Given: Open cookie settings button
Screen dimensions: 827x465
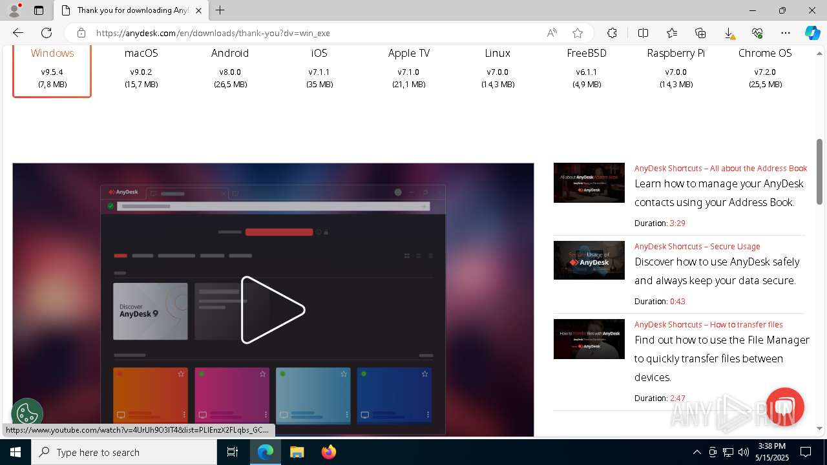Looking at the screenshot, I should coord(27,413).
